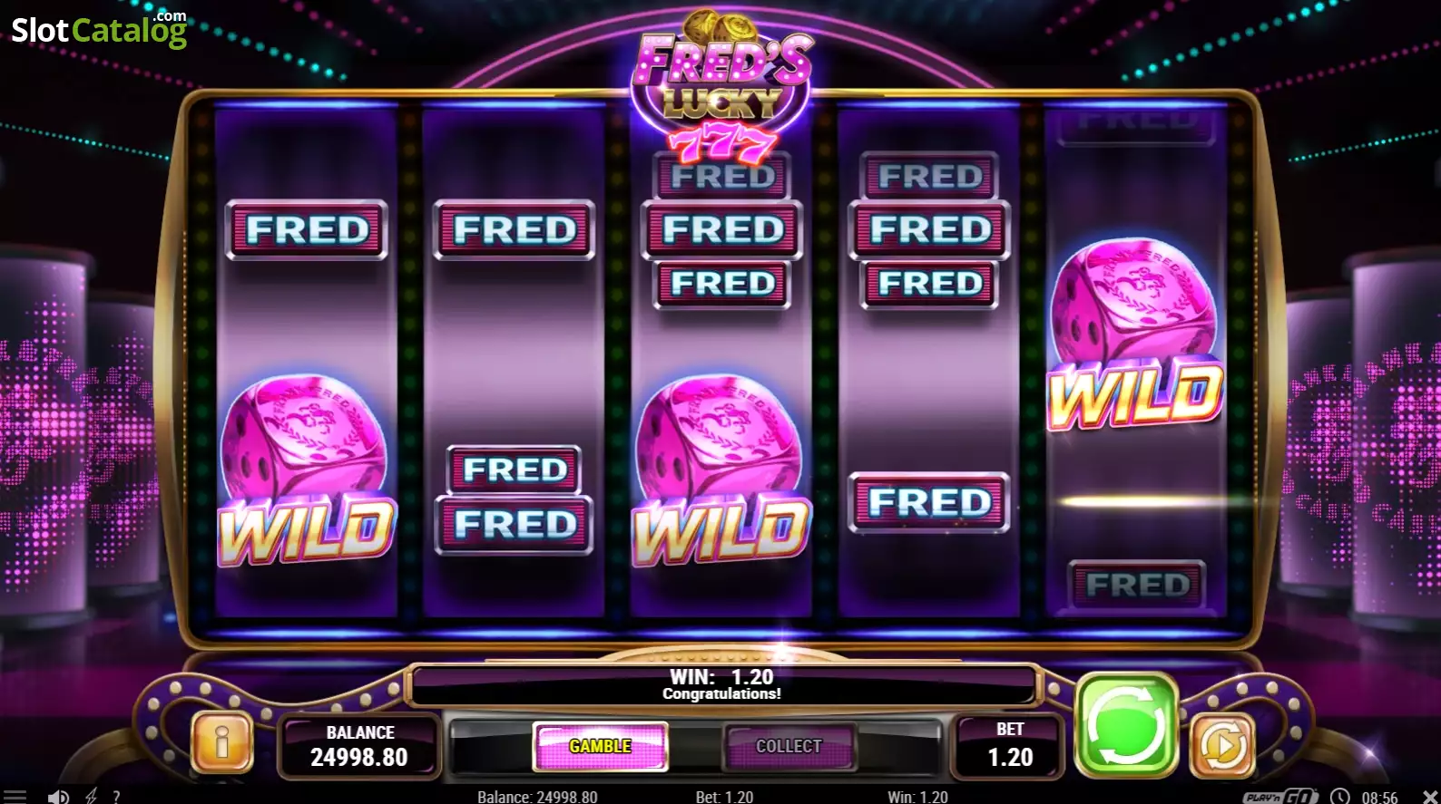Screen dimensions: 1441x804
Task: Open the bet amount selector
Action: click(1009, 746)
